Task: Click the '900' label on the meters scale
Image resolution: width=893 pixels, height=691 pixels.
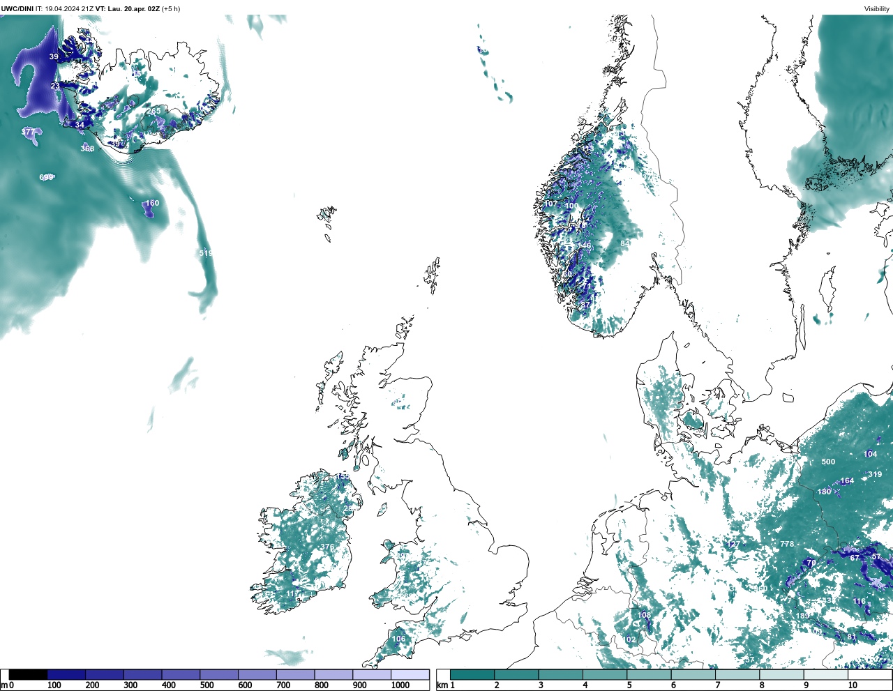Action: tap(359, 685)
